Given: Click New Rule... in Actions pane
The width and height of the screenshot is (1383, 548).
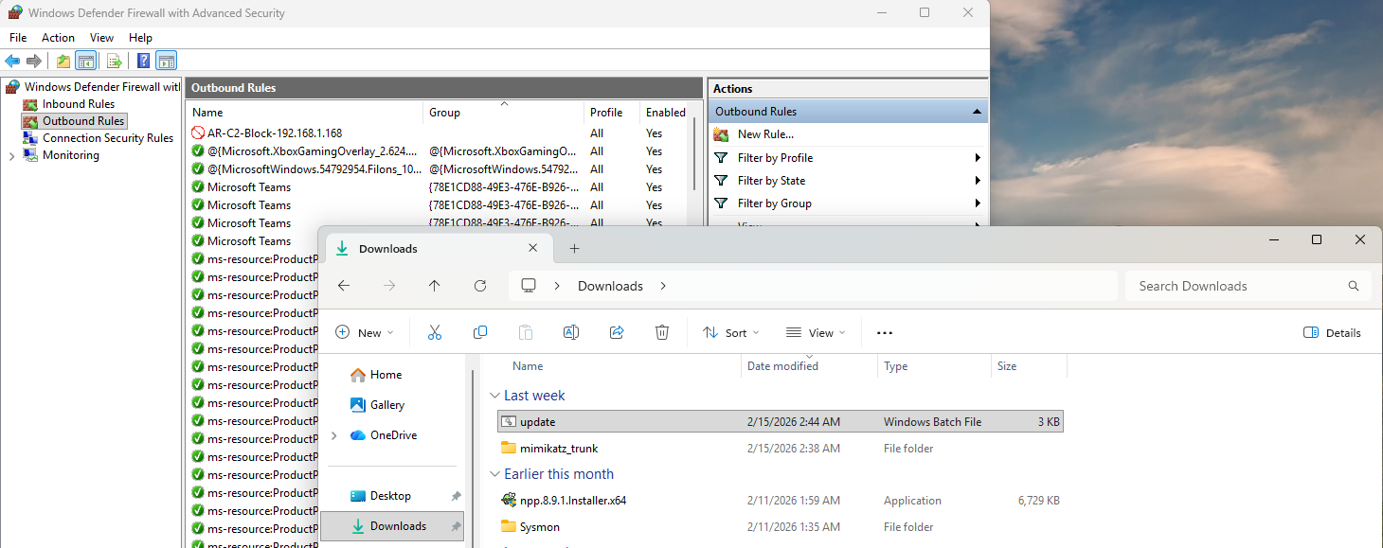Looking at the screenshot, I should click(x=765, y=134).
